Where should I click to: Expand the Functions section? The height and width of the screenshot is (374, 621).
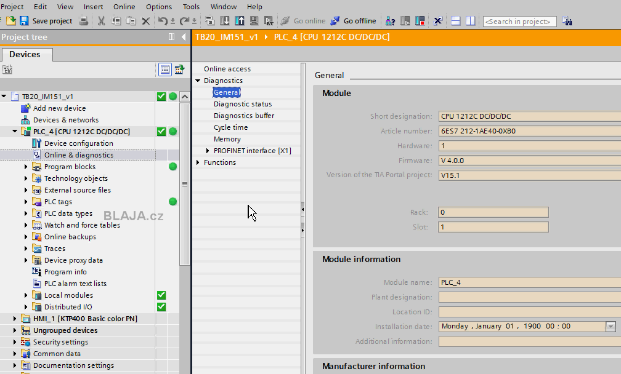pyautogui.click(x=198, y=162)
